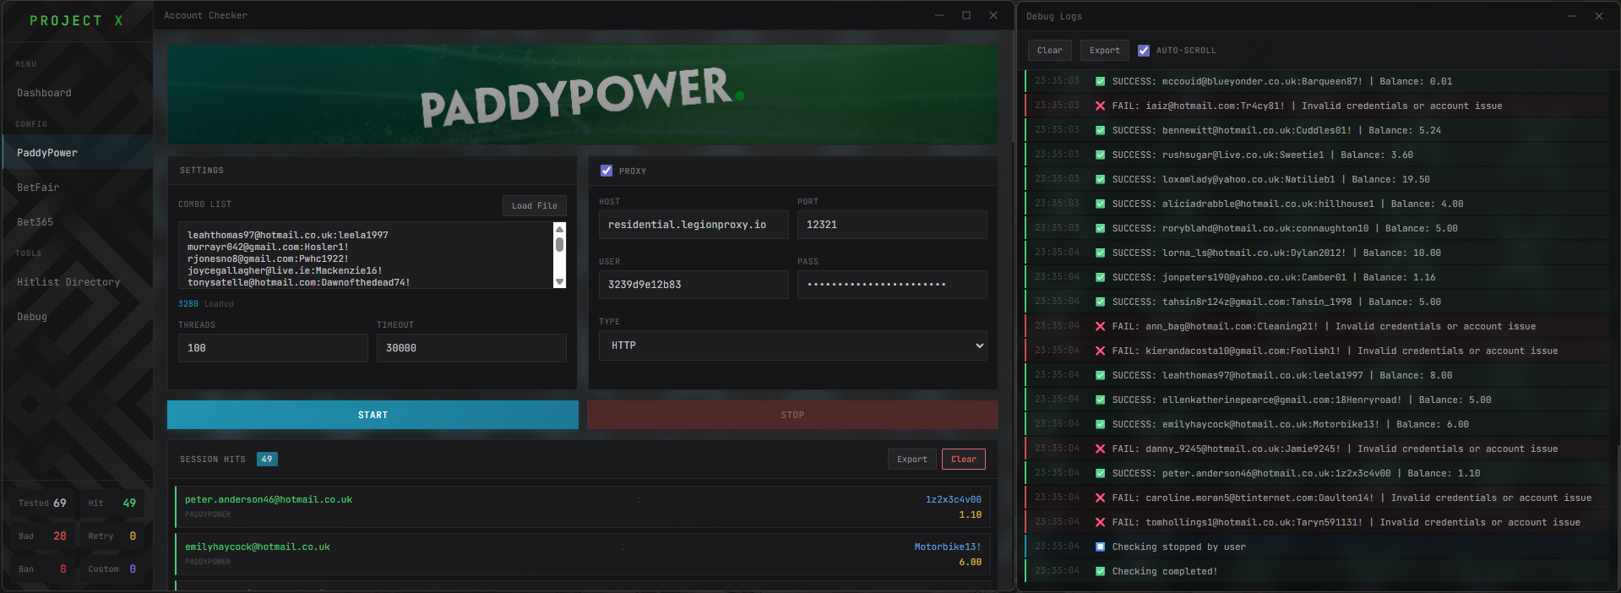This screenshot has width=1621, height=593.
Task: Click the success icon on the Balance: 3.60 log row
Action: coord(1100,155)
